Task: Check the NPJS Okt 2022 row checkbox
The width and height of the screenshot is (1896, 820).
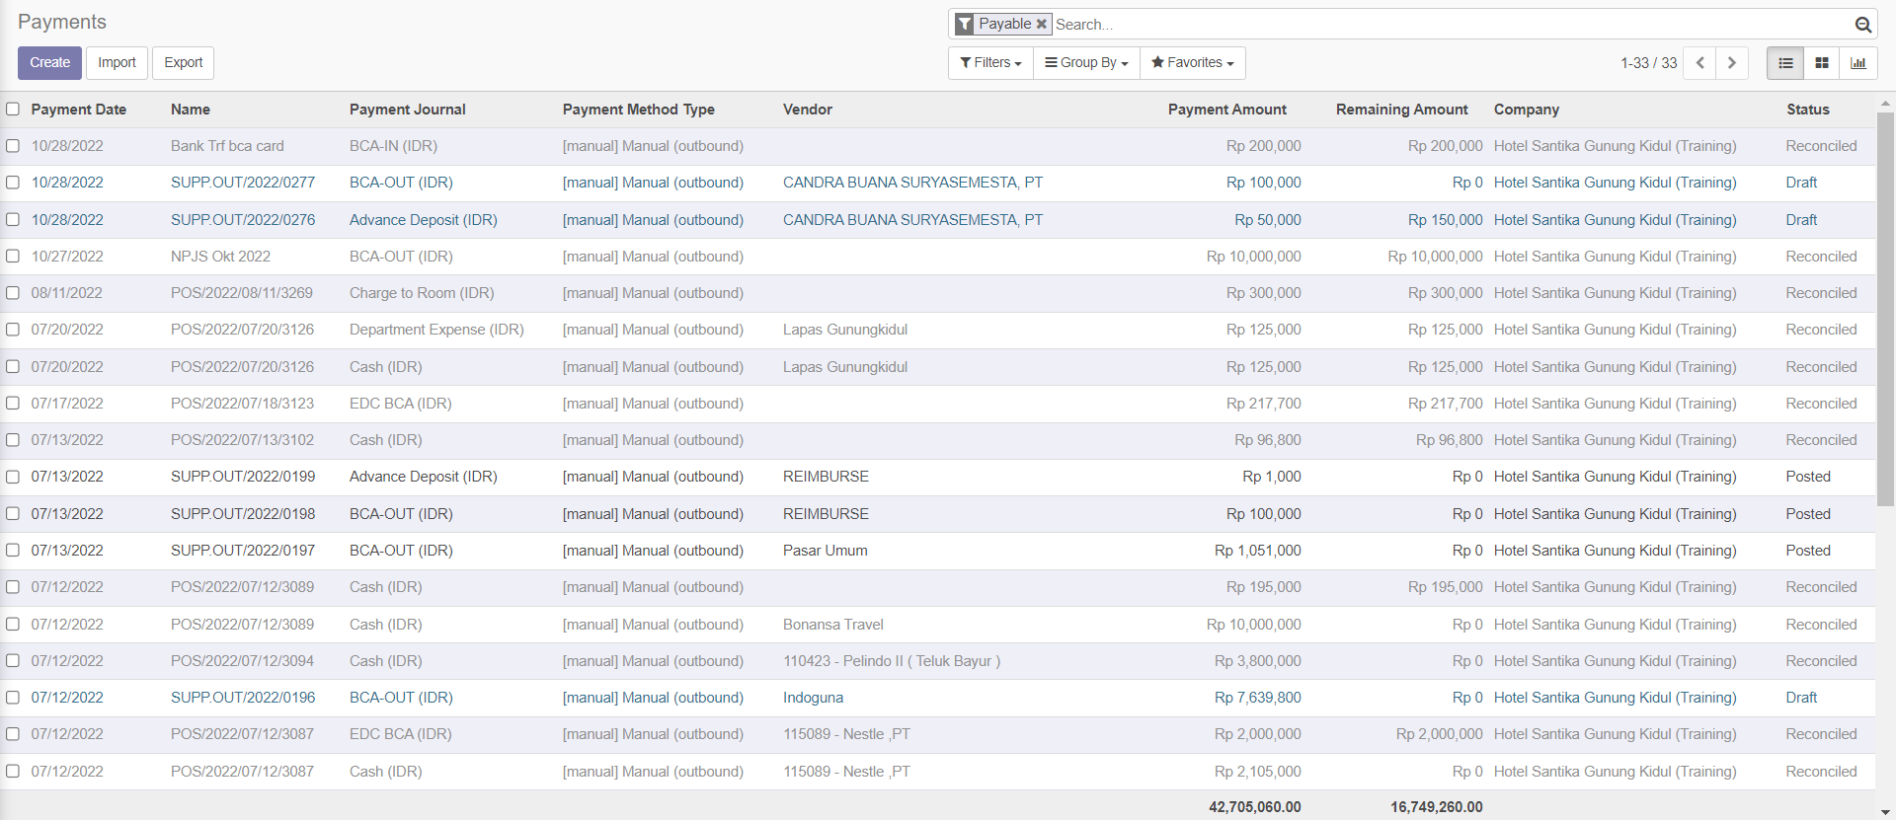Action: [13, 257]
